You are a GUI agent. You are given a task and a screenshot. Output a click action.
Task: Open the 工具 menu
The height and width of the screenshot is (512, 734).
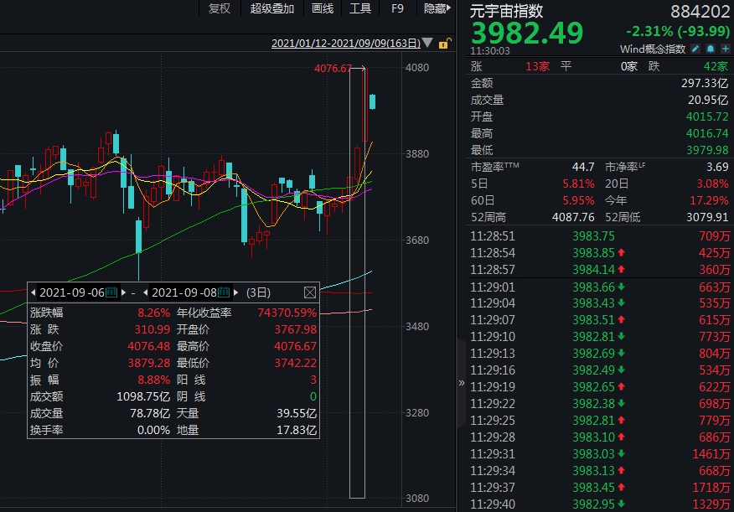coord(360,8)
